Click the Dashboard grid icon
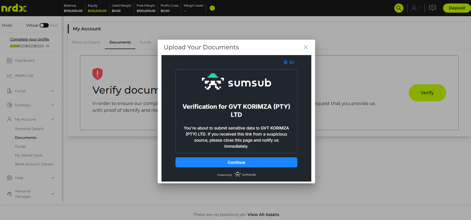The height and width of the screenshot is (220, 471). 9,61
